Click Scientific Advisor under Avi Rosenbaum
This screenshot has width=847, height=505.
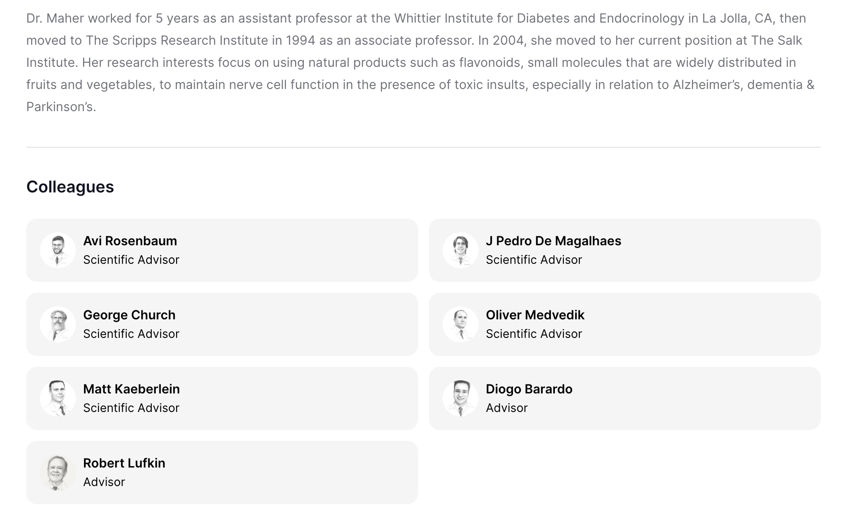(131, 260)
